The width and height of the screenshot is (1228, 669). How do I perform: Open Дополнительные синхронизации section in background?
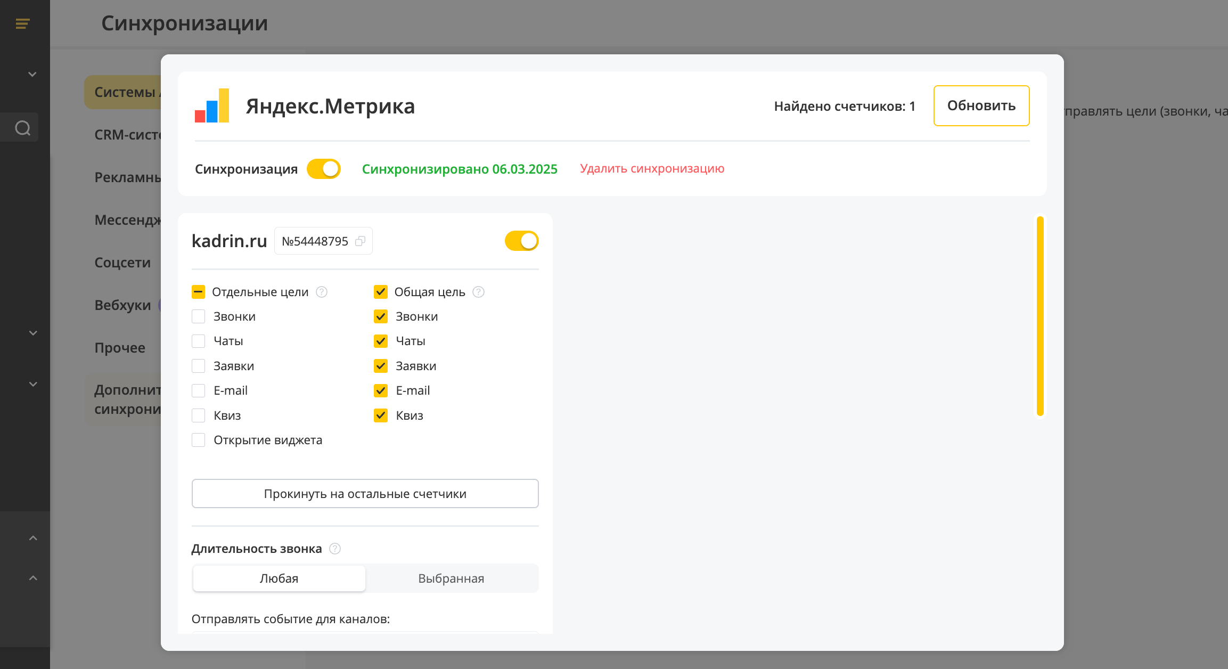(x=123, y=399)
